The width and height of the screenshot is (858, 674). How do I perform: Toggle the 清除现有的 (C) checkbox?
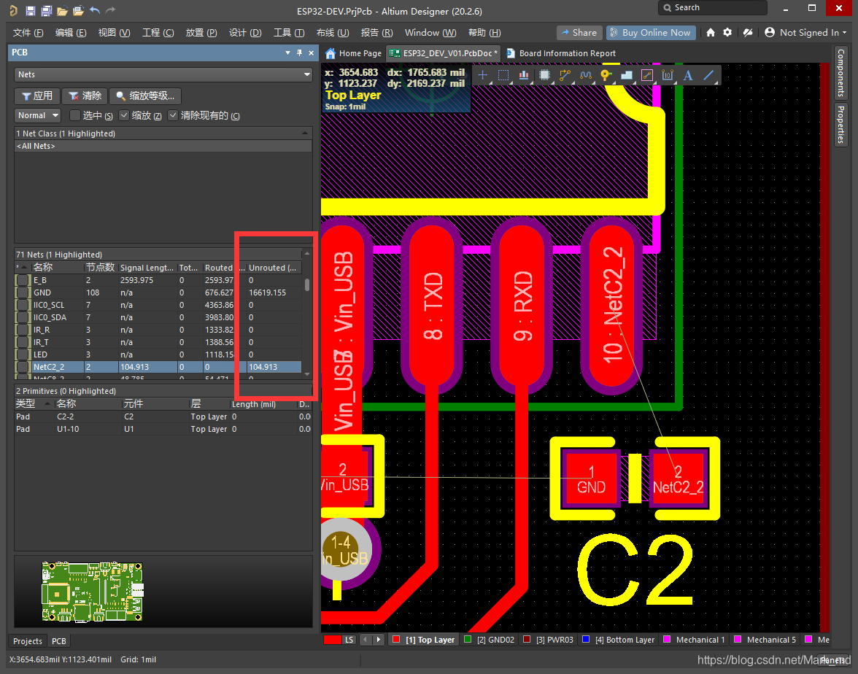(173, 115)
